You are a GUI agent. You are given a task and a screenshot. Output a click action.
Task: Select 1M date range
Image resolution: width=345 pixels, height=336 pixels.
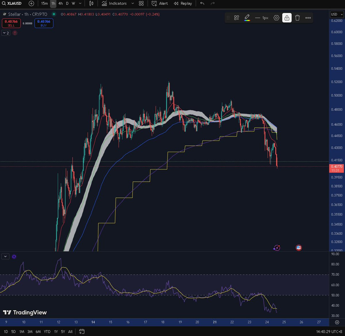22,331
